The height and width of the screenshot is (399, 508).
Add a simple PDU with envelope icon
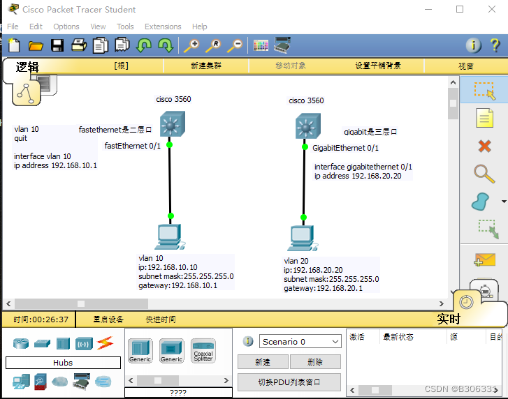(x=485, y=260)
